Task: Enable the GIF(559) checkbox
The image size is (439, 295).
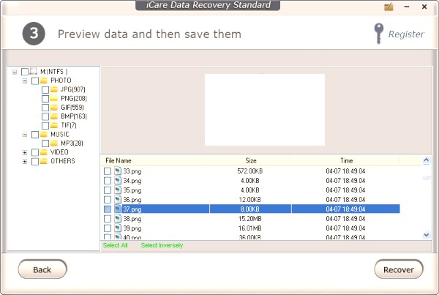Action: 45,108
